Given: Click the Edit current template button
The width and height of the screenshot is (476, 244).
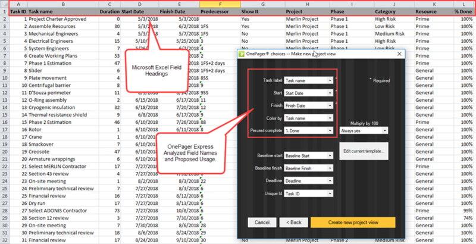Looking at the screenshot, I should (x=364, y=151).
